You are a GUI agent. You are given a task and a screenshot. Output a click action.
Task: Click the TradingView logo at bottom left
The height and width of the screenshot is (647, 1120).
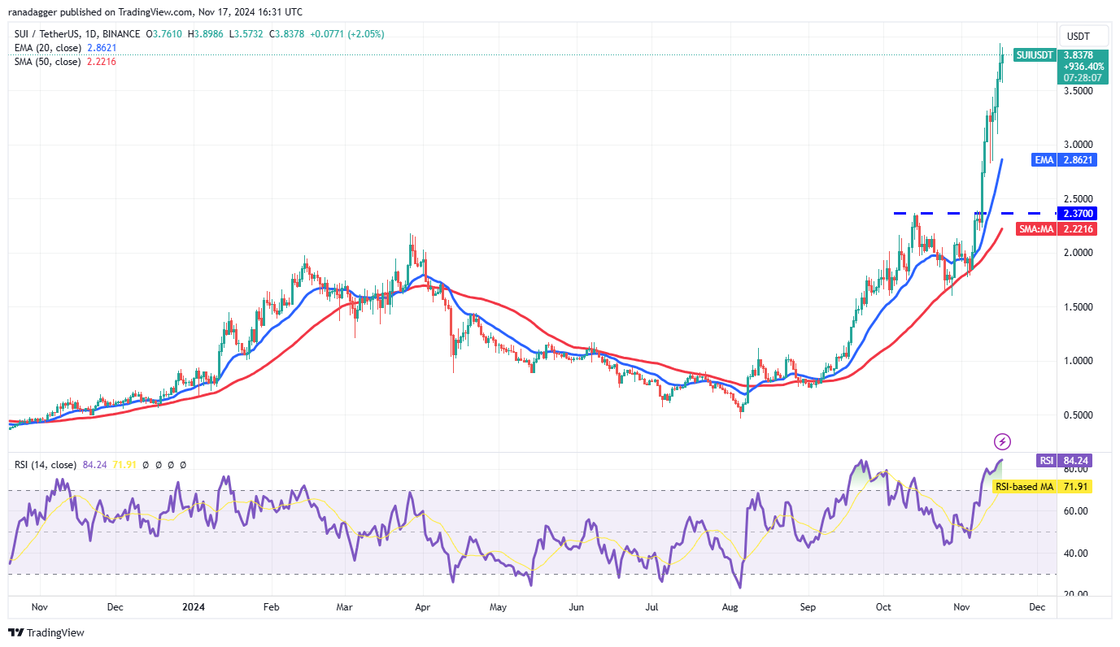tap(46, 632)
